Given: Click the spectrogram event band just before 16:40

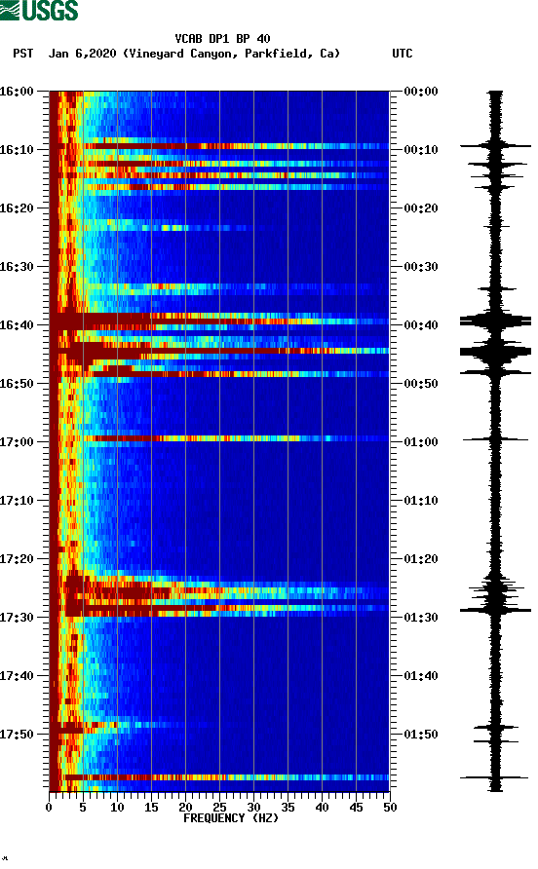Looking at the screenshot, I should (219, 321).
